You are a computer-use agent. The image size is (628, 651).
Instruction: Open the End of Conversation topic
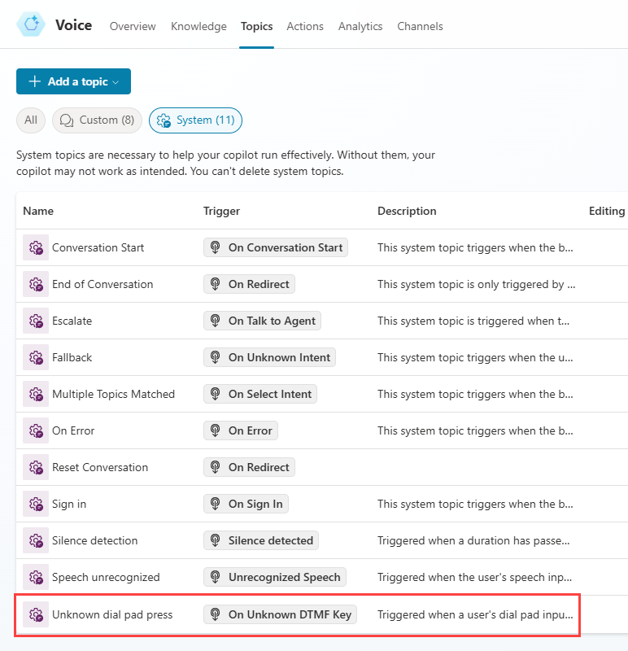tap(102, 284)
